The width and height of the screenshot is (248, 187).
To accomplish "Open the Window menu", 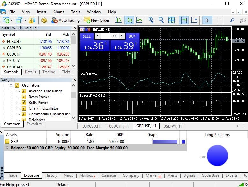I will point(94,12).
